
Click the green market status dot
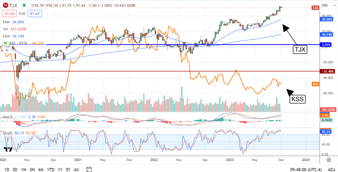click(24, 5)
